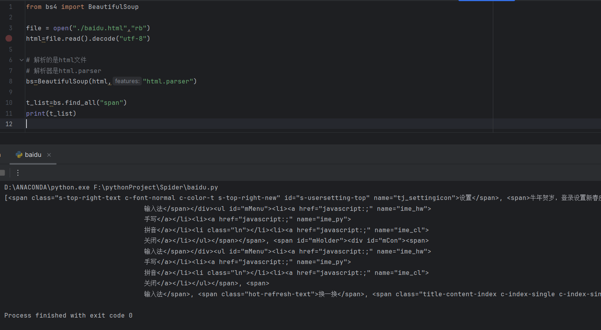This screenshot has height=330, width=601.
Task: Open the run toolbar more options menu
Action: [18, 173]
